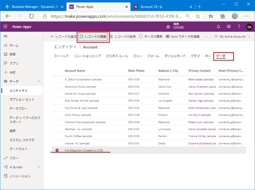Open Sidney Higa (sample) contact link
This screenshot has width=255, height=190.
201,101
